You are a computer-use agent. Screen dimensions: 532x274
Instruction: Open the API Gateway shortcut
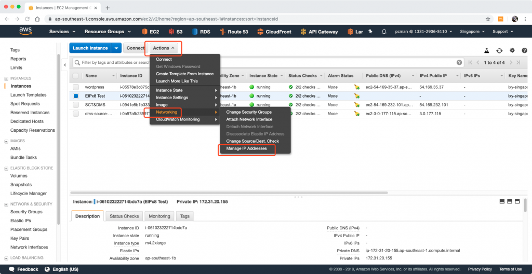320,32
